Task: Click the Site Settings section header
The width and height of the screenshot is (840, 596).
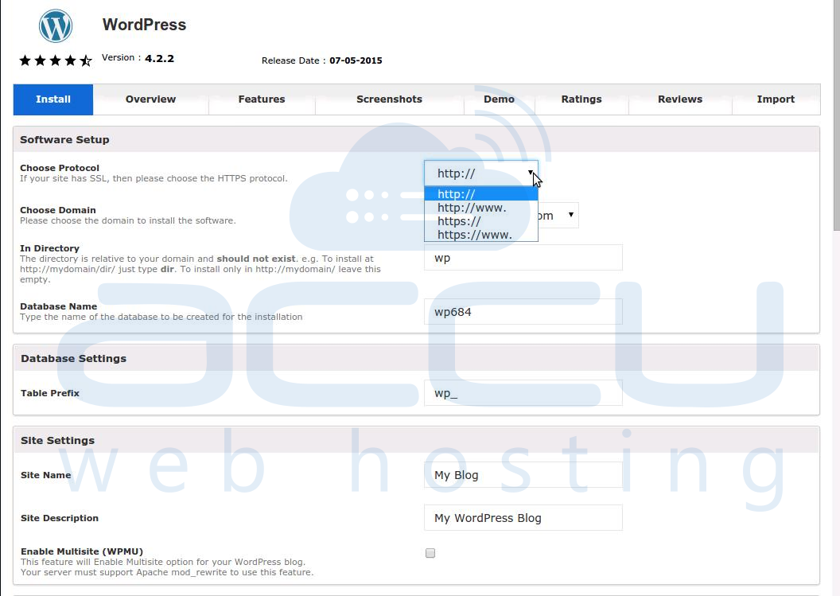Action: 416,440
